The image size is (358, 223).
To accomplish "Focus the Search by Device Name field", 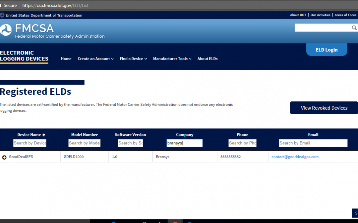I will click(30, 143).
